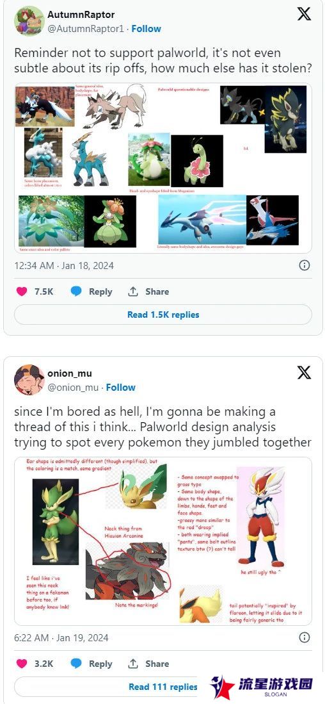325x704 pixels.
Task: Open the info icon beside Jan 19, 2024
Action: (305, 637)
